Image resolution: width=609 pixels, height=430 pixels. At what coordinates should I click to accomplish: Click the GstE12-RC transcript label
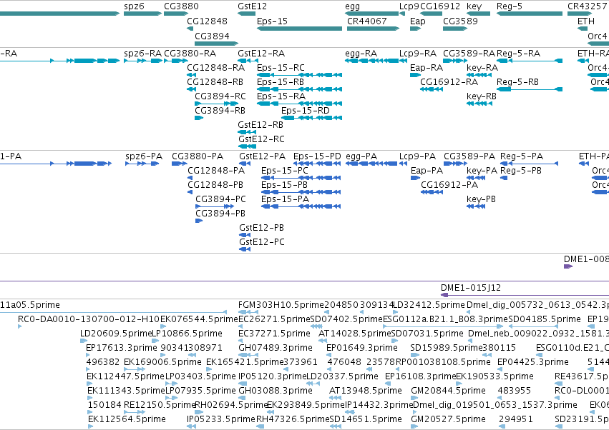coord(261,139)
